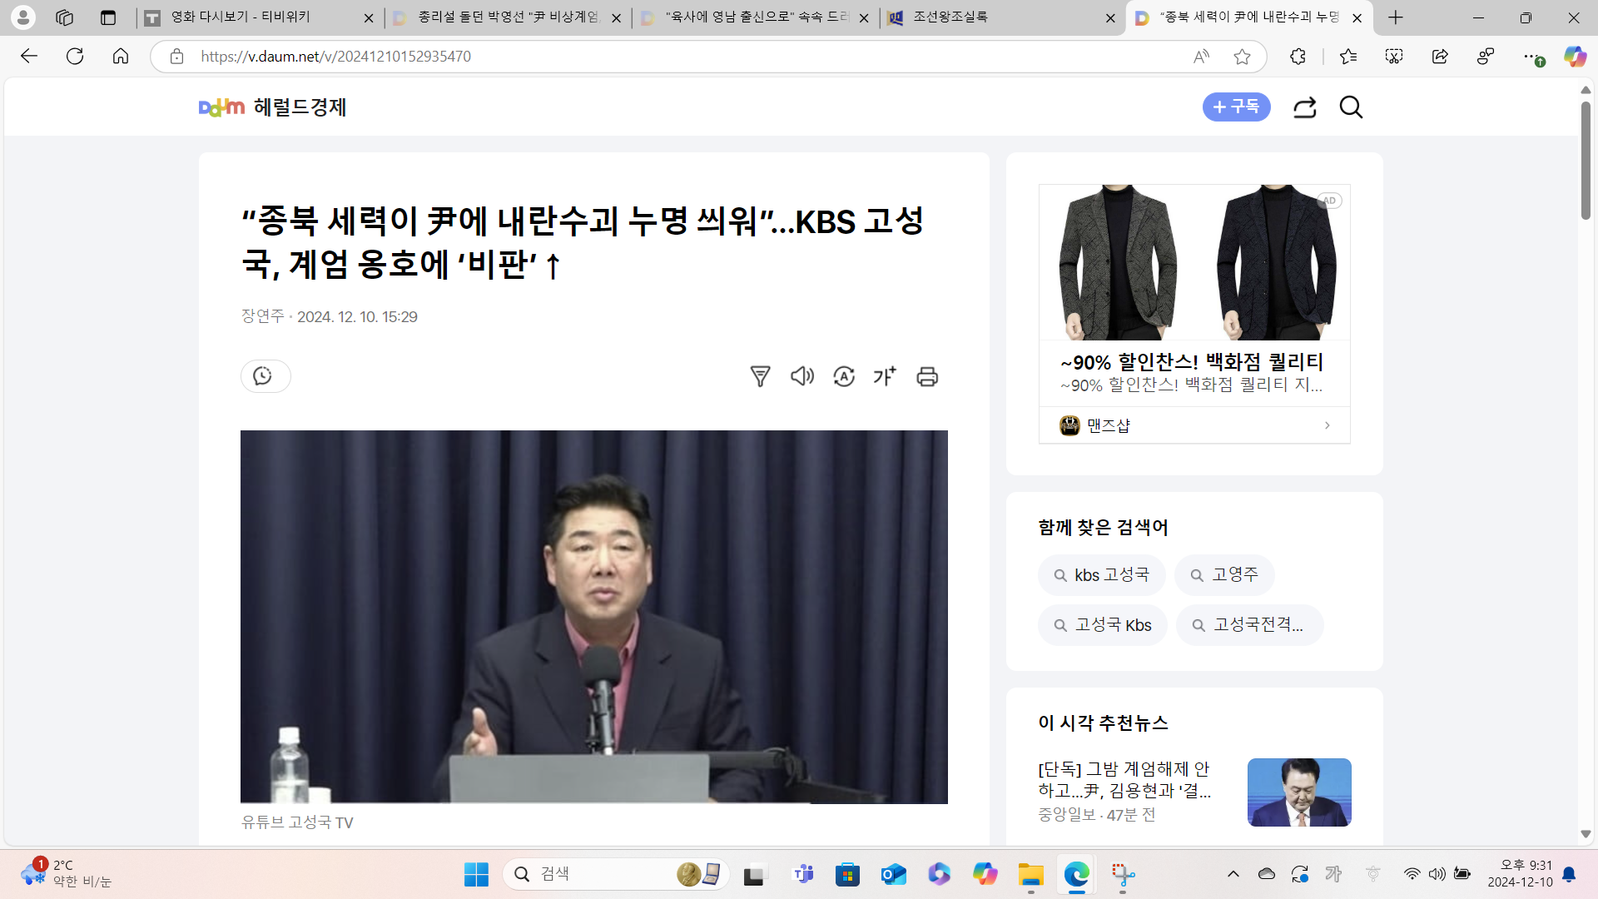The height and width of the screenshot is (899, 1598).
Task: Open the recommended news thumbnail image
Action: click(x=1298, y=792)
